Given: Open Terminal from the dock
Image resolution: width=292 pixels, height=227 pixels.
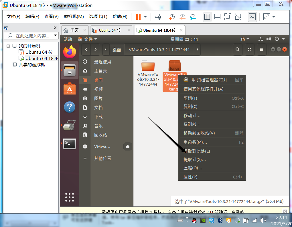Looking at the screenshot, I should pyautogui.click(x=70, y=144).
